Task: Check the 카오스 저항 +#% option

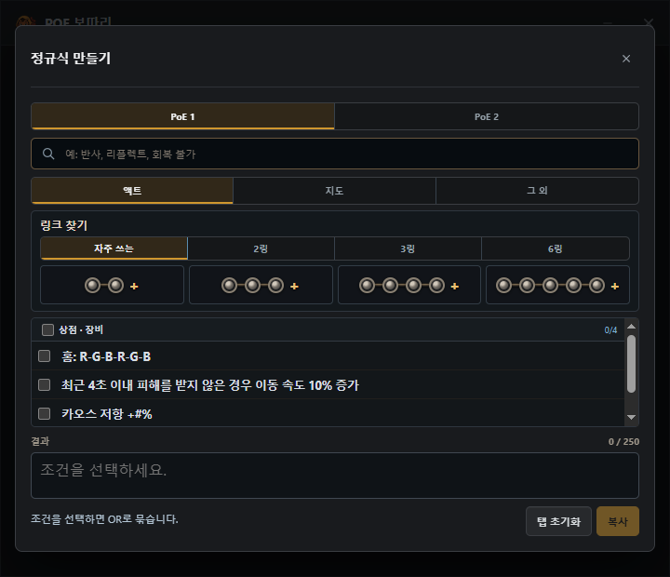Action: tap(45, 413)
